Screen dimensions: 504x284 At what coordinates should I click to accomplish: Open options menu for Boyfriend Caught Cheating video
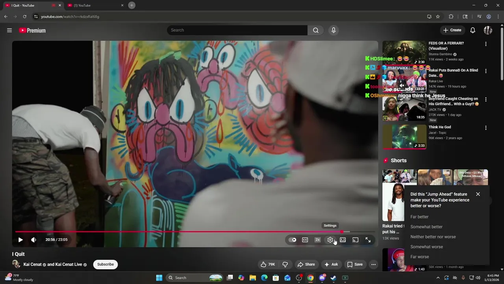click(486, 99)
